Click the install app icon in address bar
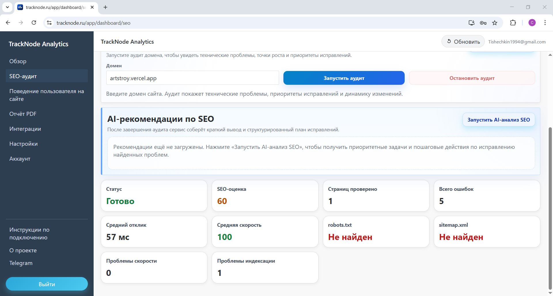553x296 pixels. [471, 23]
